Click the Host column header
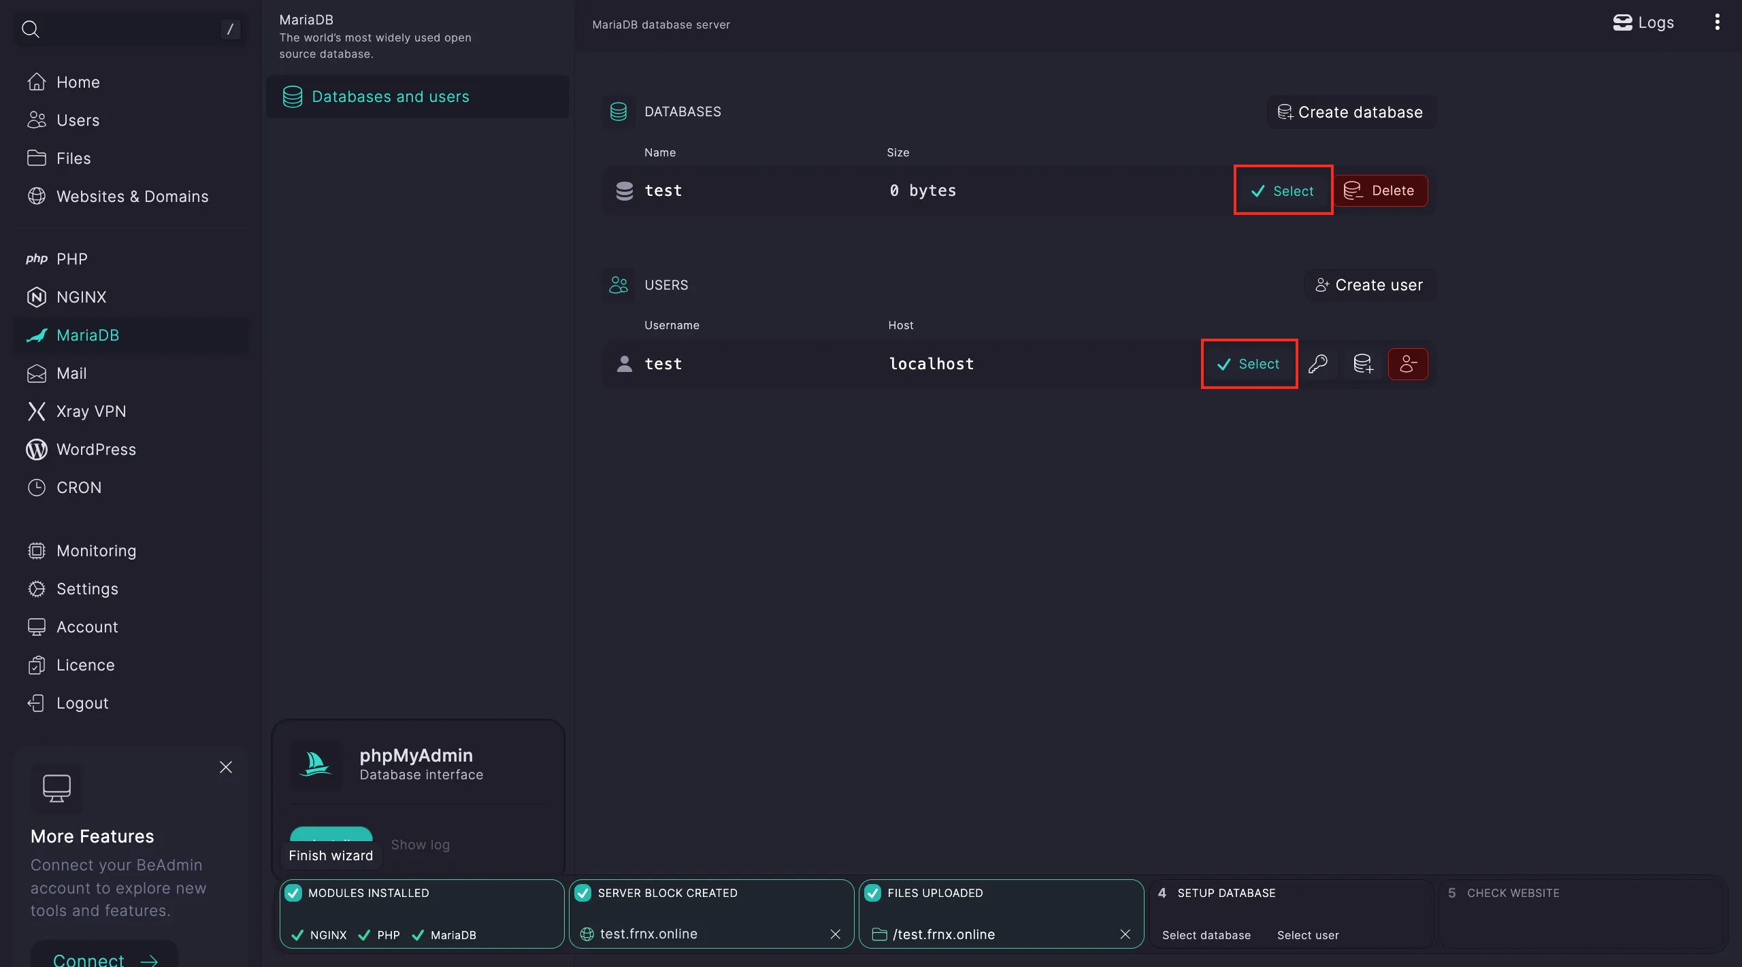 901,325
